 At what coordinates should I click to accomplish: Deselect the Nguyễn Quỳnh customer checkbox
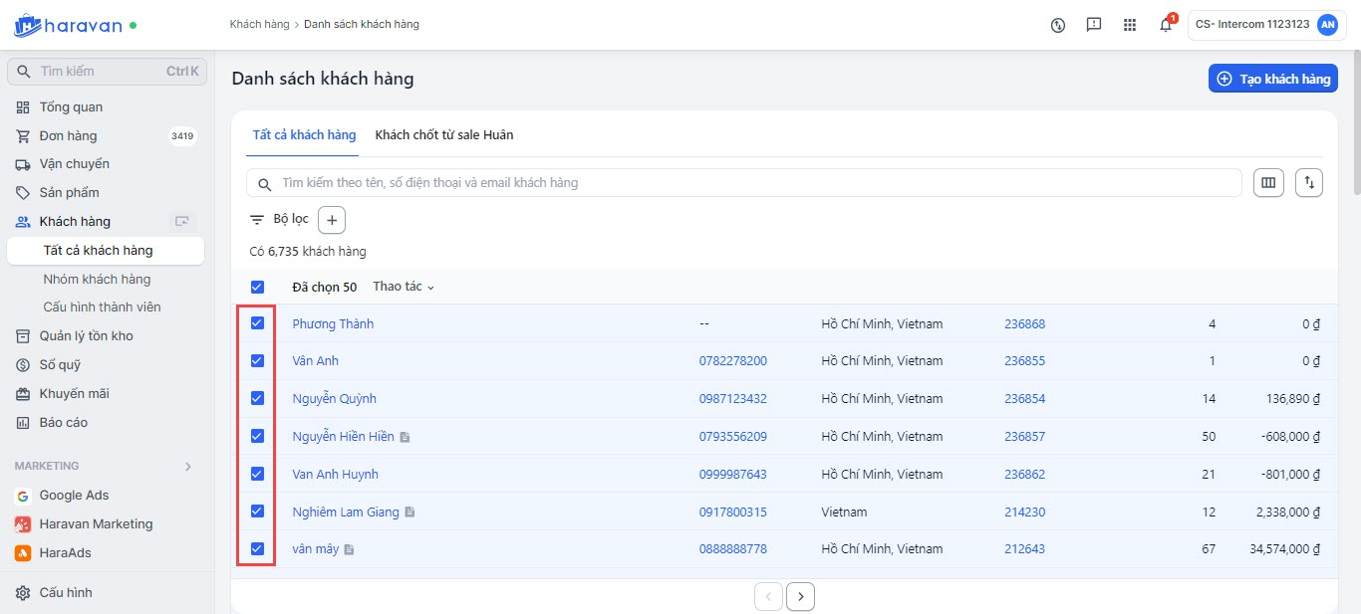[x=257, y=398]
